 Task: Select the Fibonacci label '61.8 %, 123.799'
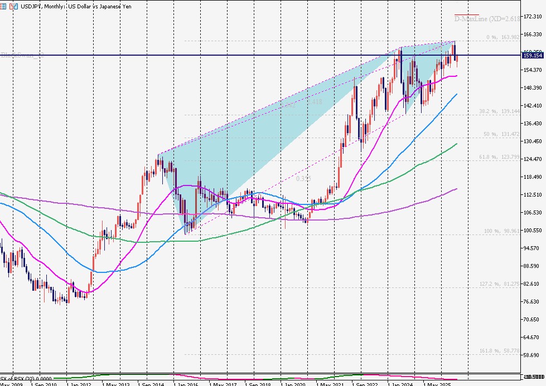coord(499,157)
